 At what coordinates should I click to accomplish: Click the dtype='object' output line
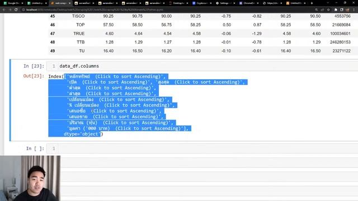83,134
